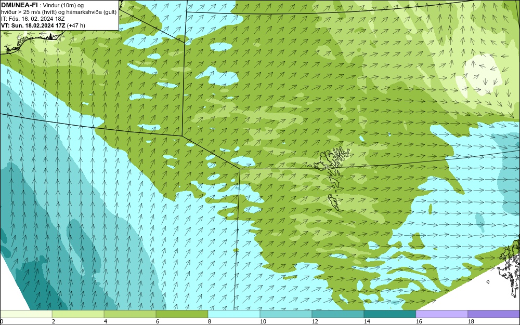Click the legend scale label "16"

419,321
